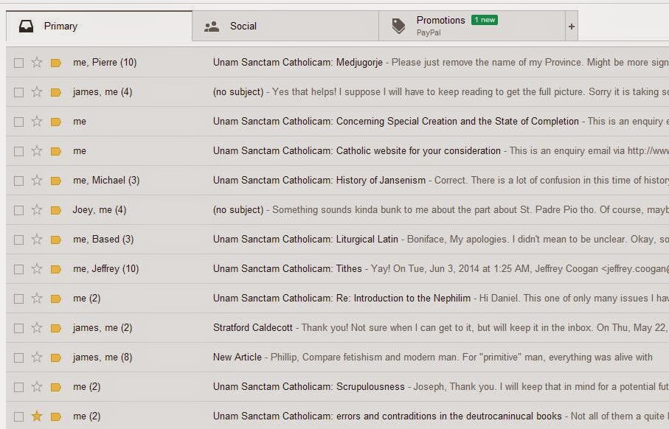669x429 pixels.
Task: Star the Scrupulousness email
Action: [x=37, y=387]
